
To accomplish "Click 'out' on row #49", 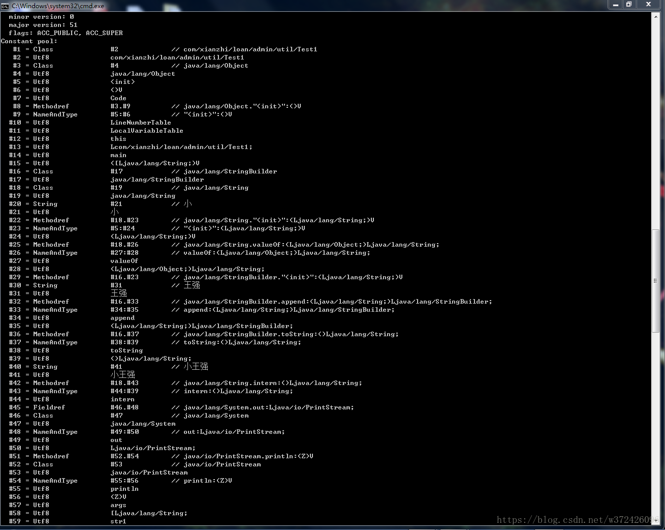I will click(116, 440).
